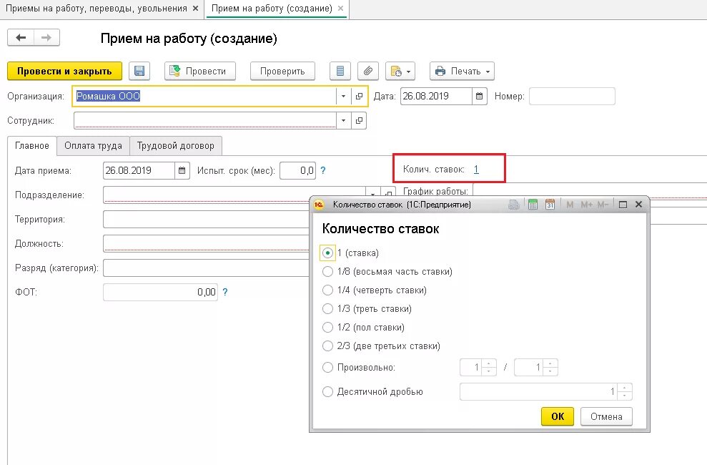The height and width of the screenshot is (465, 707).
Task: Click Провести и закрыть button
Action: (64, 72)
